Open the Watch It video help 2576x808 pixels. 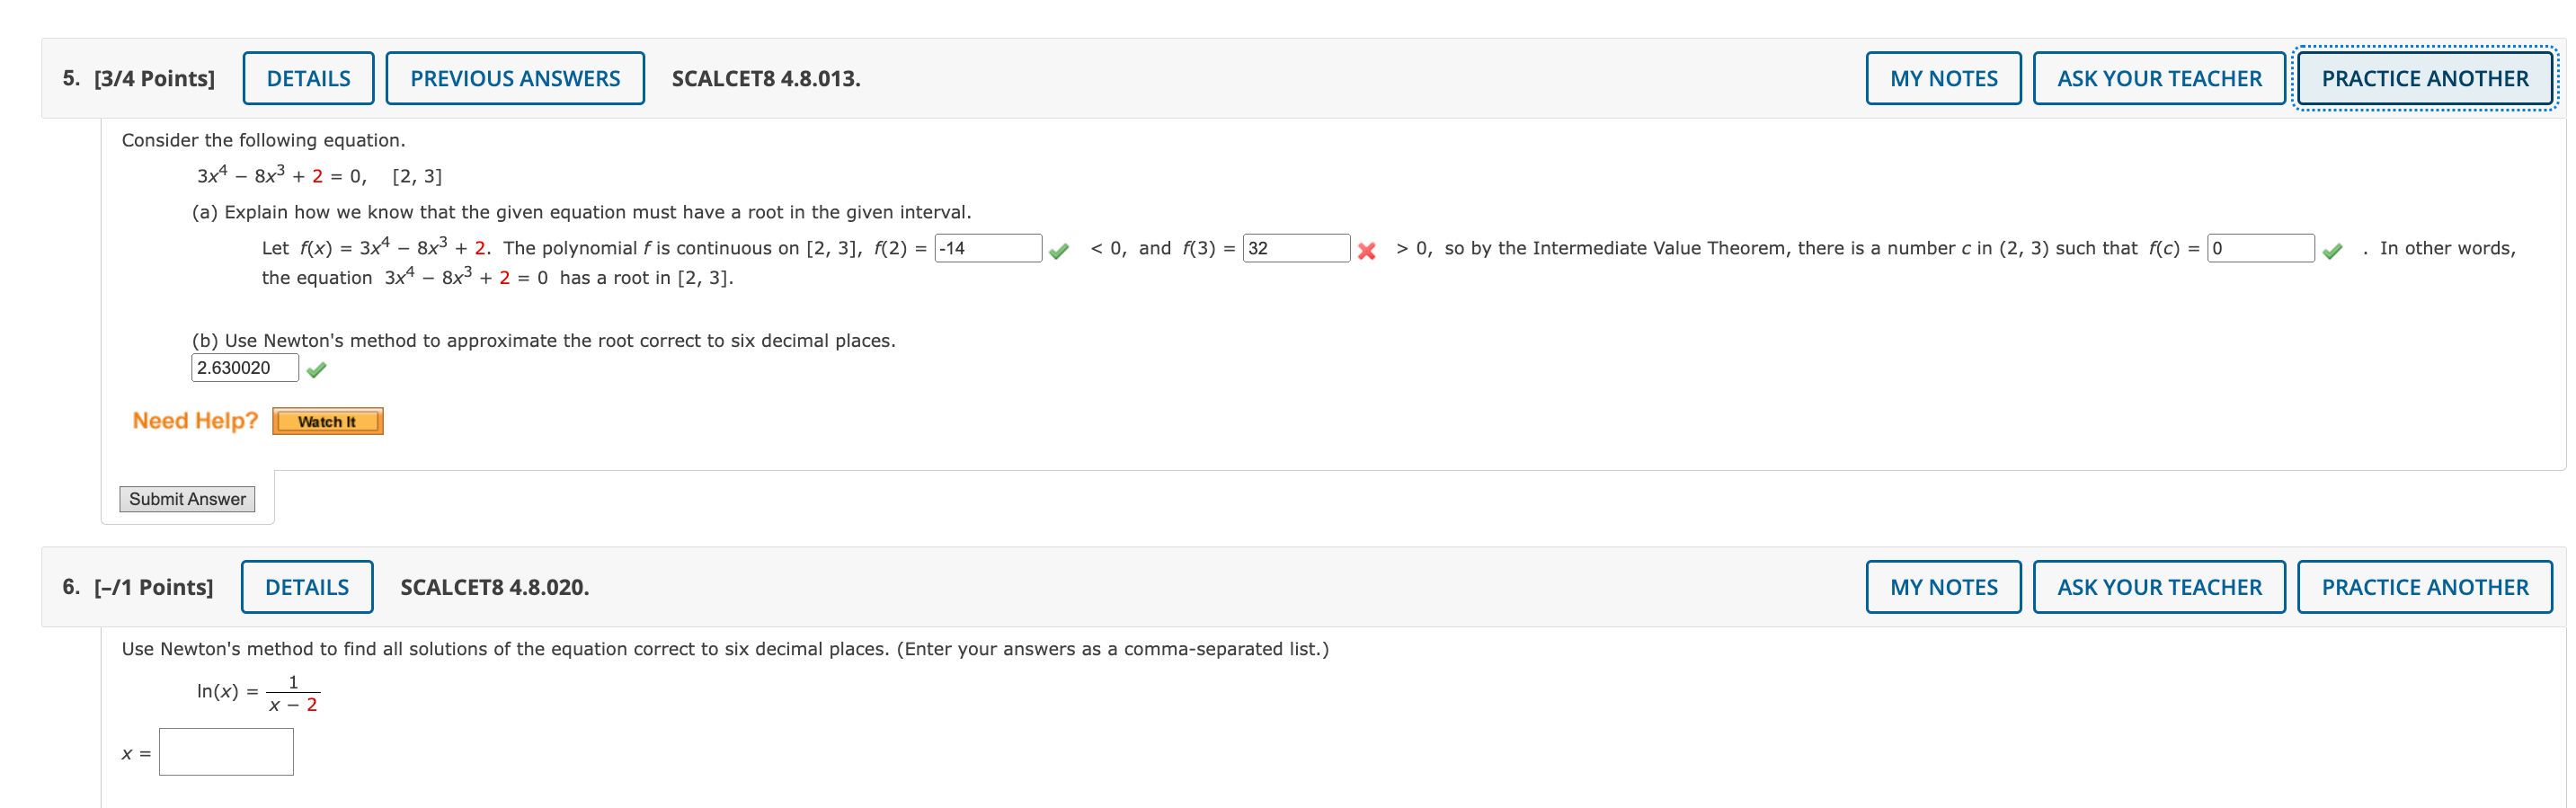pyautogui.click(x=327, y=421)
